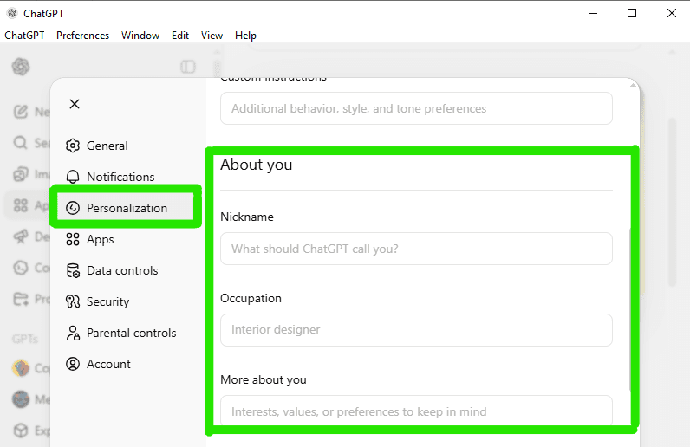Screen dimensions: 690x447
Task: Click the Notifications bell icon
Action: pos(73,177)
